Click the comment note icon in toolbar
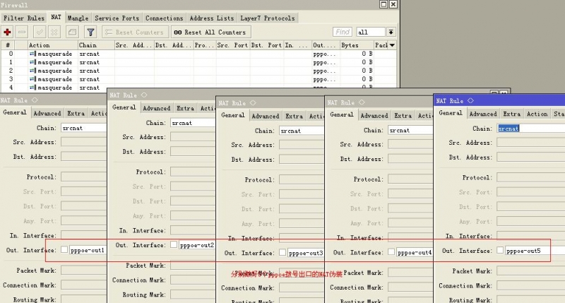Viewport: 565px width, 303px height. [x=72, y=32]
